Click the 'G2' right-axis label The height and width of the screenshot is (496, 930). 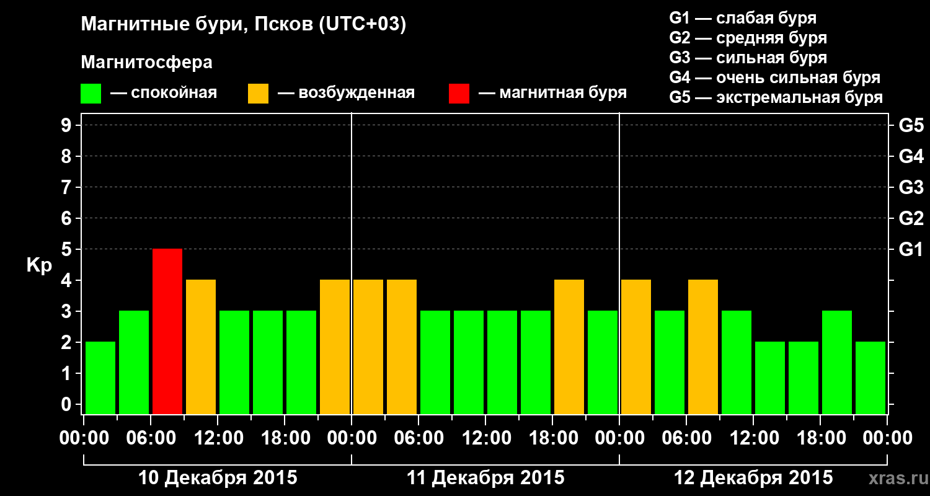pyautogui.click(x=911, y=218)
